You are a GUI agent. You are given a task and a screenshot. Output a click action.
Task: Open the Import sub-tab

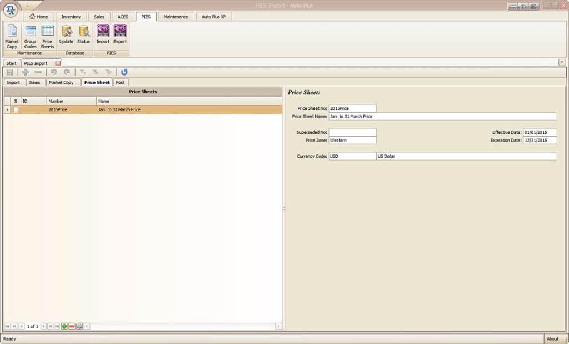pos(13,82)
